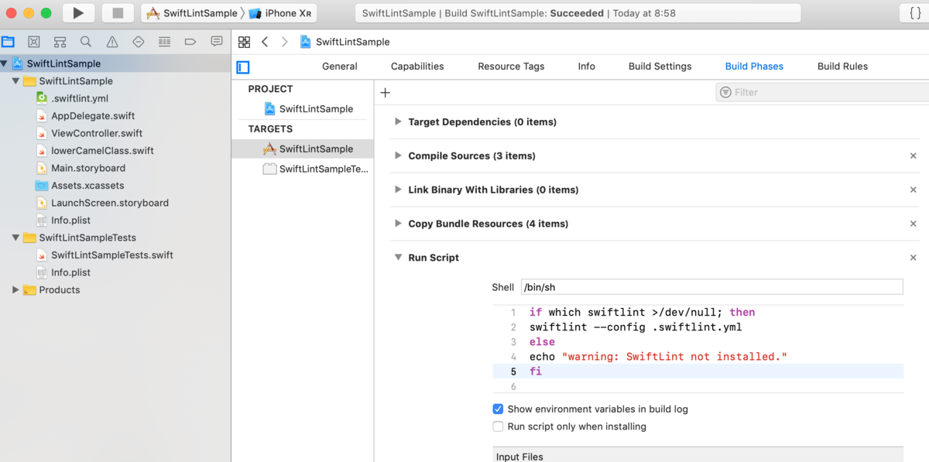The height and width of the screenshot is (462, 929).
Task: Select the Build Phases tab
Action: tap(754, 67)
